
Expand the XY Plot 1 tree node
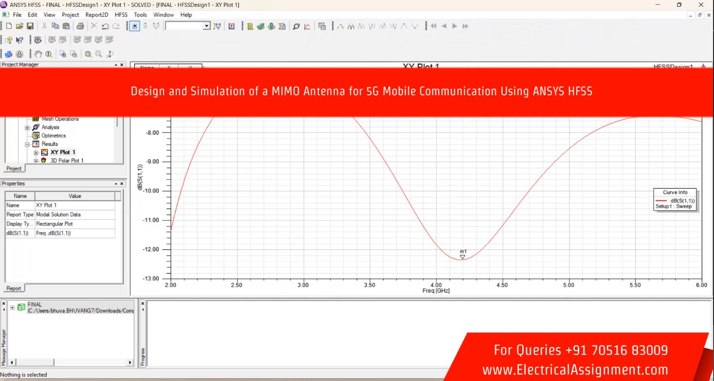point(36,153)
